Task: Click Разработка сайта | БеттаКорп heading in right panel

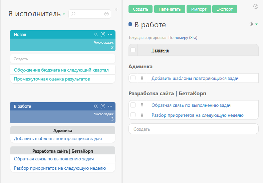Action: [x=167, y=93]
